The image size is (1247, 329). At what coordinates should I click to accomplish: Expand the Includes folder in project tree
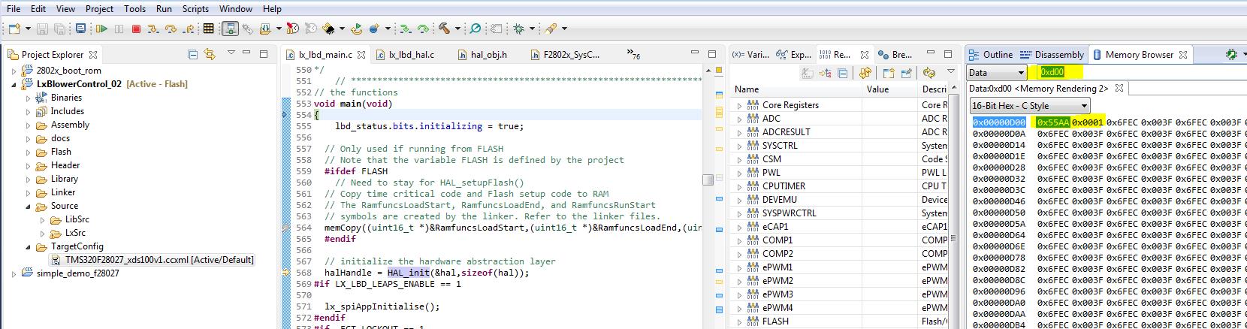point(29,111)
